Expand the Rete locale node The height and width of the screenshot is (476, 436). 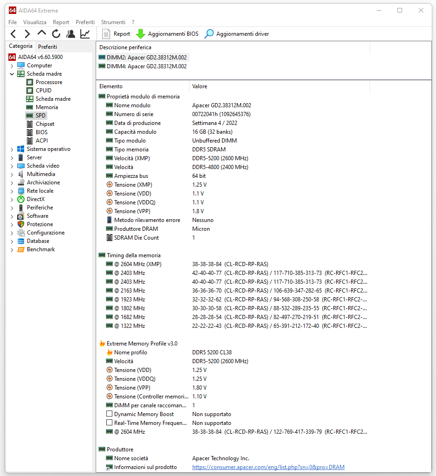pos(12,191)
